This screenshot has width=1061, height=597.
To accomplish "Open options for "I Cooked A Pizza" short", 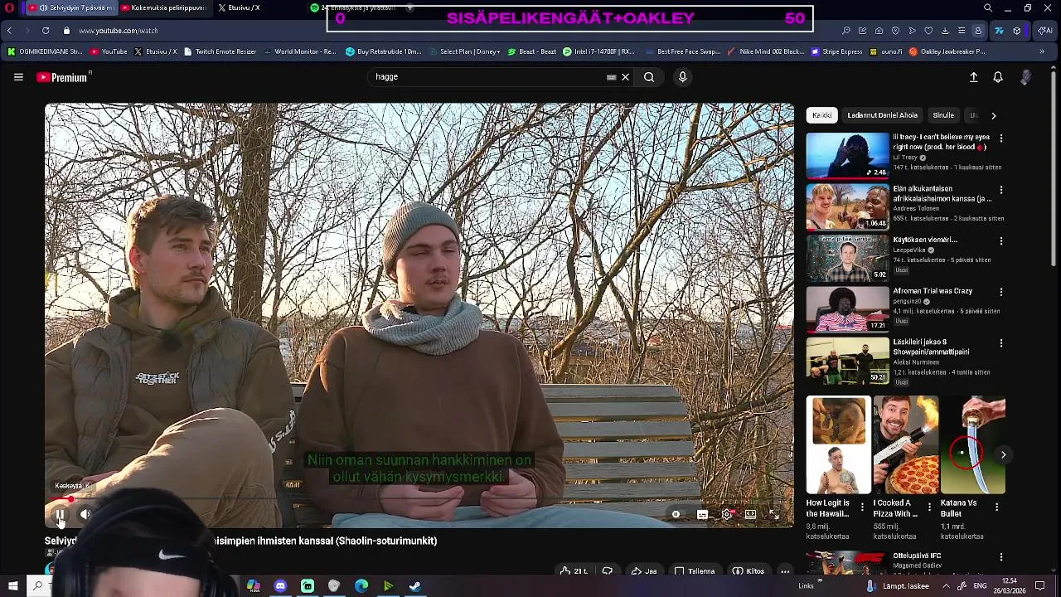I will pyautogui.click(x=929, y=507).
